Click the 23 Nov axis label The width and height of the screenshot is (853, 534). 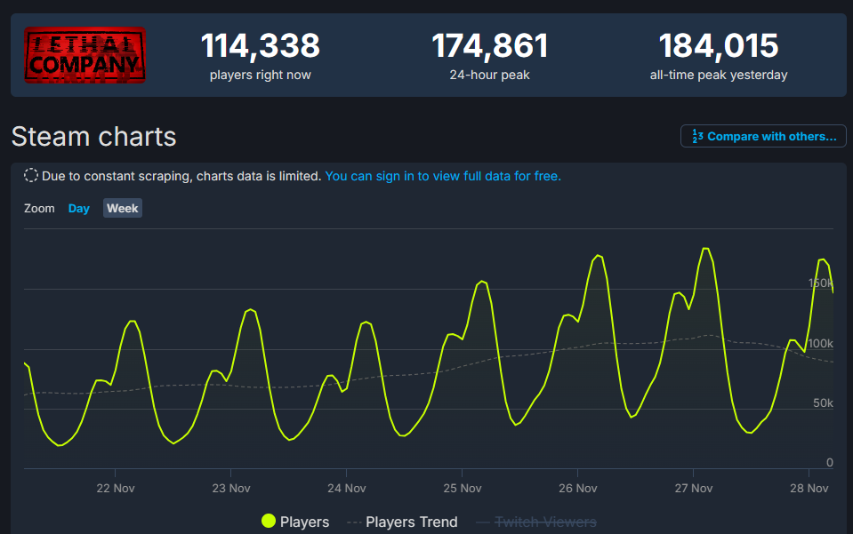pos(231,489)
